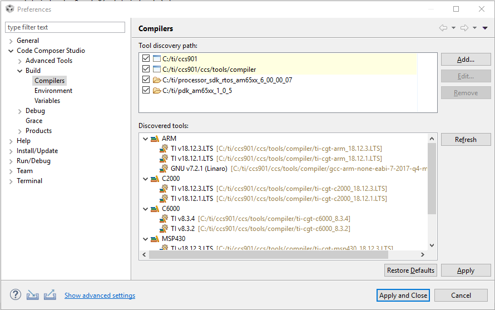Toggle checkbox for C:/ti/ccs901/ccs/tools/compiler

pyautogui.click(x=146, y=69)
